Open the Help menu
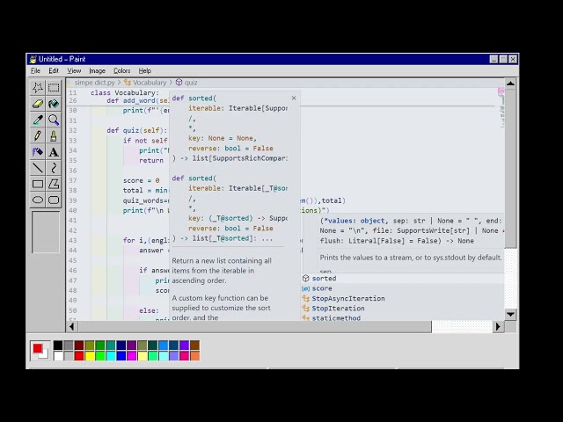The height and width of the screenshot is (422, 563). click(144, 70)
